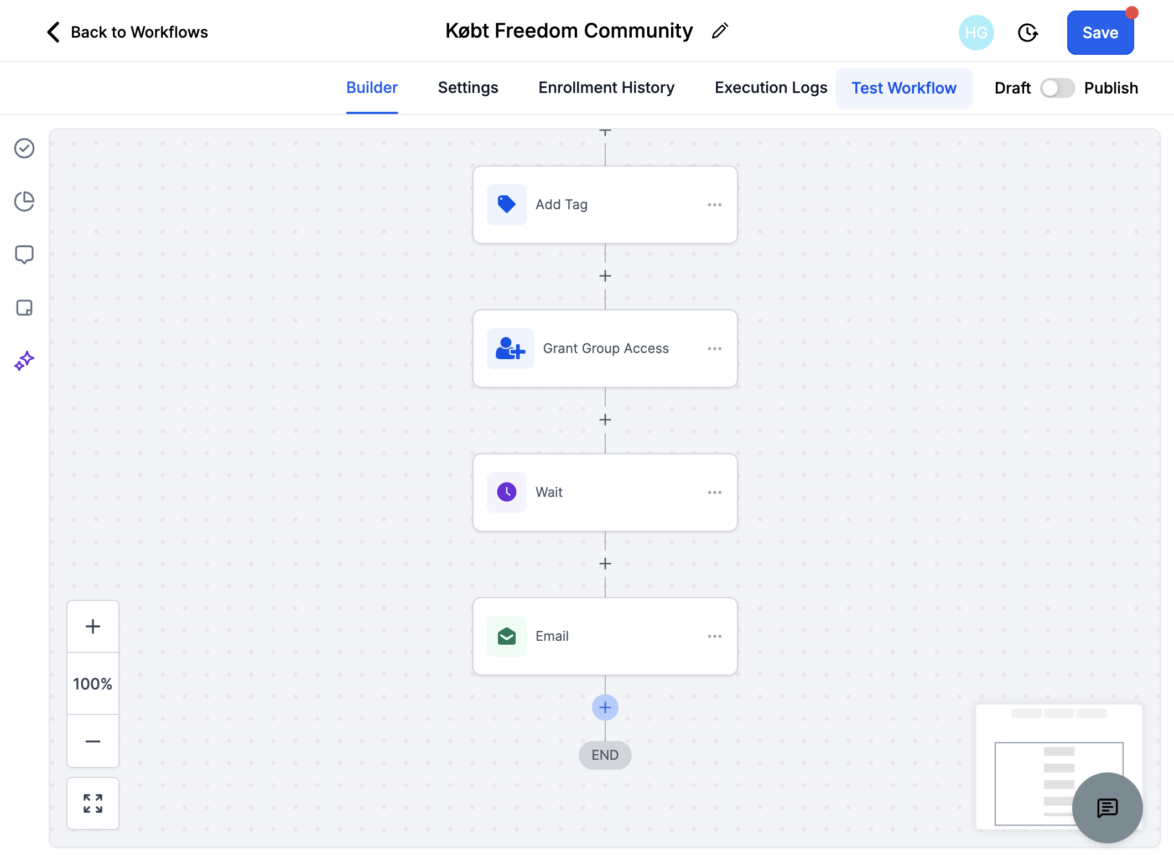Switch to the Settings tab
The height and width of the screenshot is (861, 1174).
pyautogui.click(x=468, y=87)
